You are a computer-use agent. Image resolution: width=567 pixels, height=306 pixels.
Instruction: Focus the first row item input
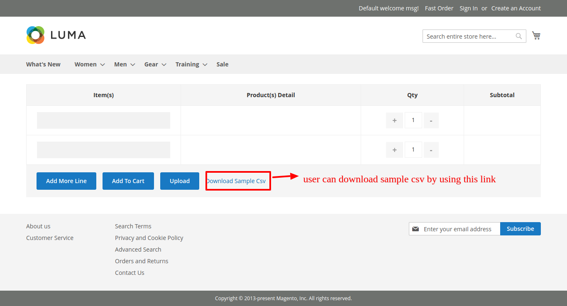103,120
